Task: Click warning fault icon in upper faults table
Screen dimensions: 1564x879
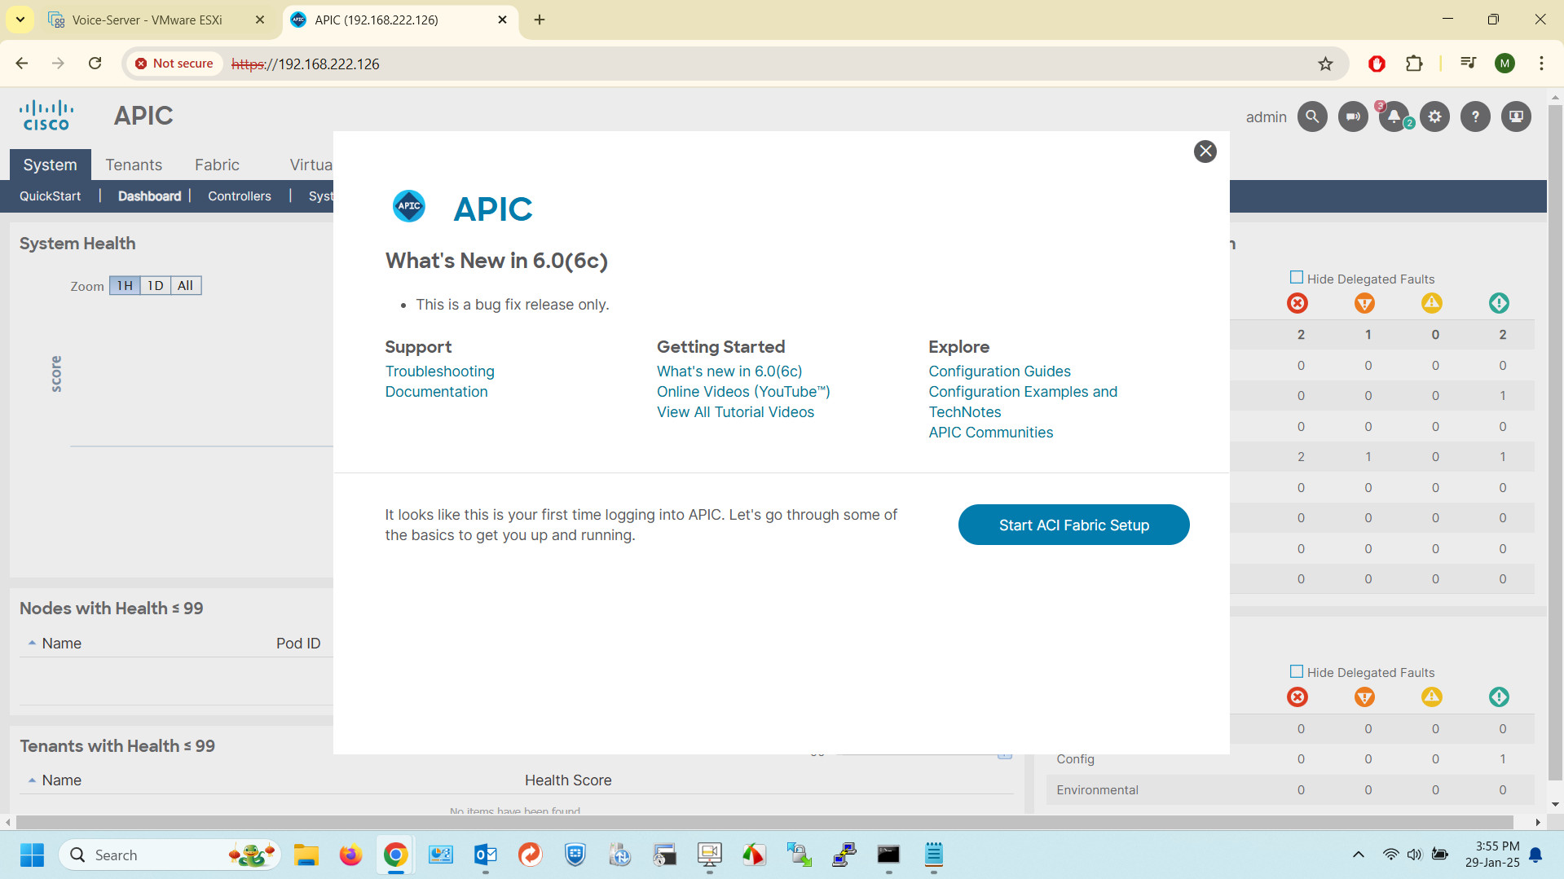Action: point(1499,304)
